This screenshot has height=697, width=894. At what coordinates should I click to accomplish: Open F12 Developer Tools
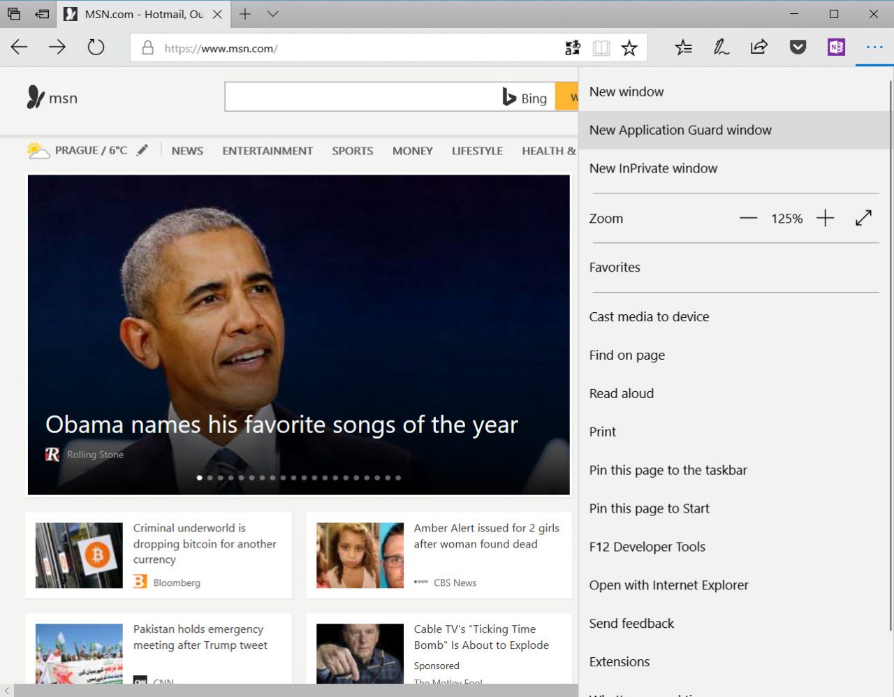tap(733, 548)
